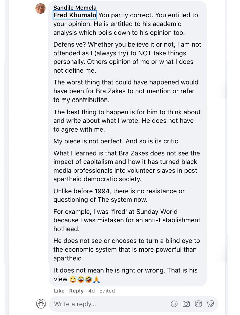Open the emoji picker in reply box

click(174, 304)
